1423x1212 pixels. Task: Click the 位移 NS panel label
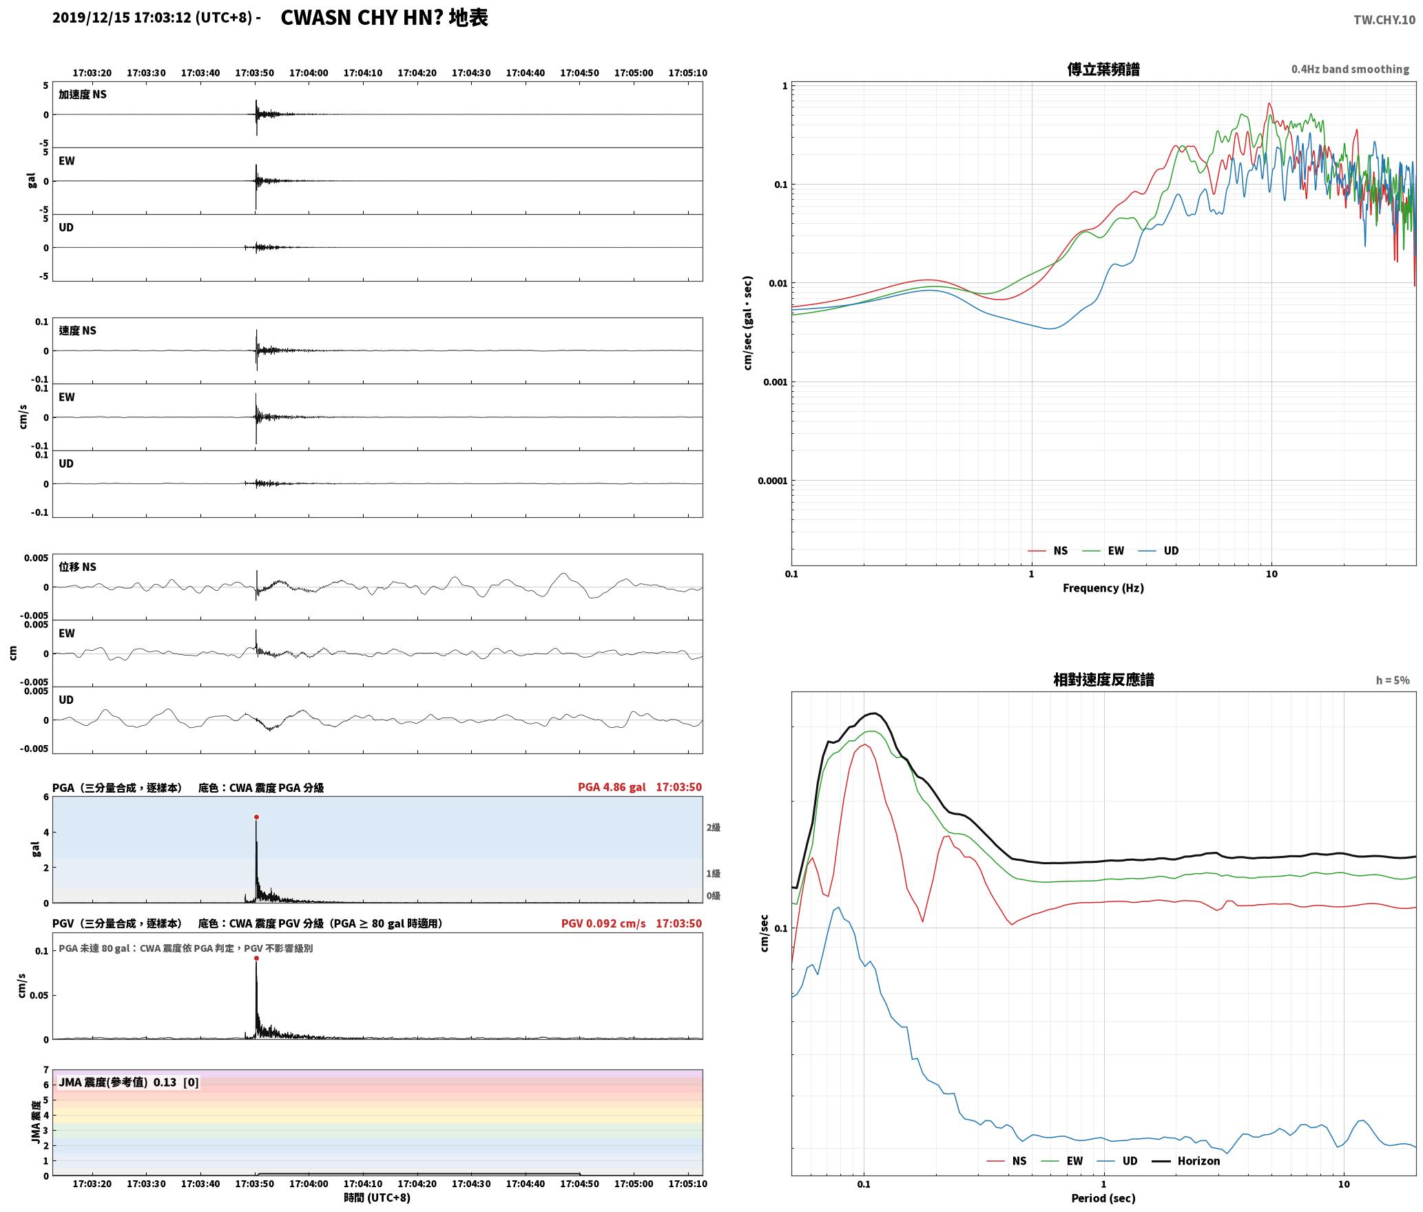pyautogui.click(x=78, y=567)
